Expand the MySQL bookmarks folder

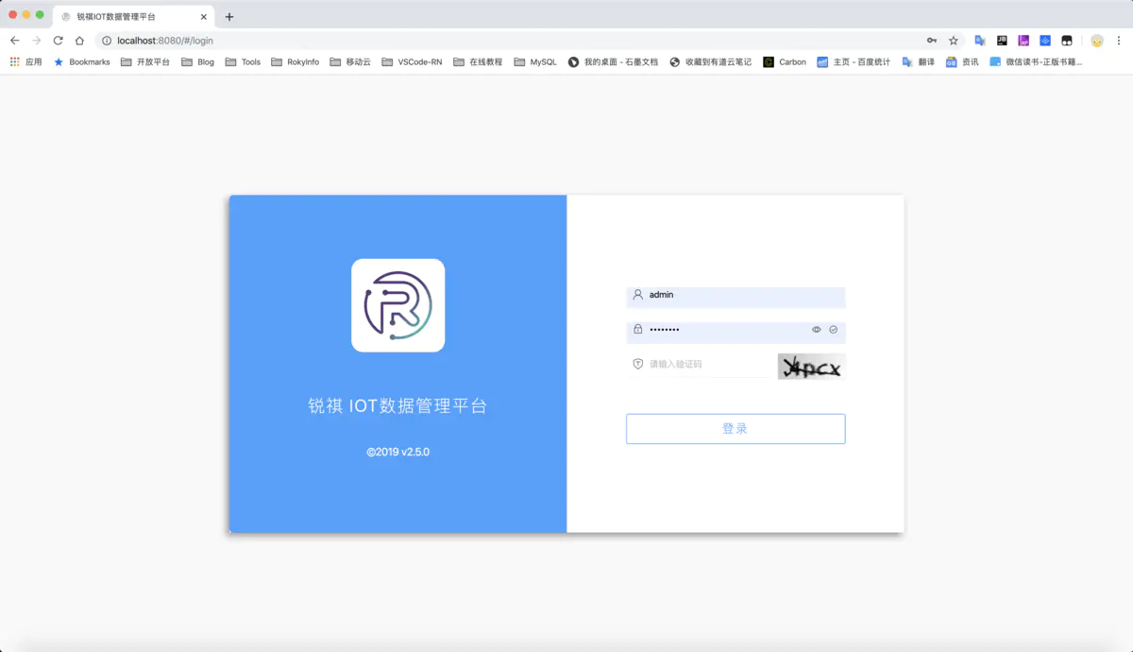(x=535, y=62)
